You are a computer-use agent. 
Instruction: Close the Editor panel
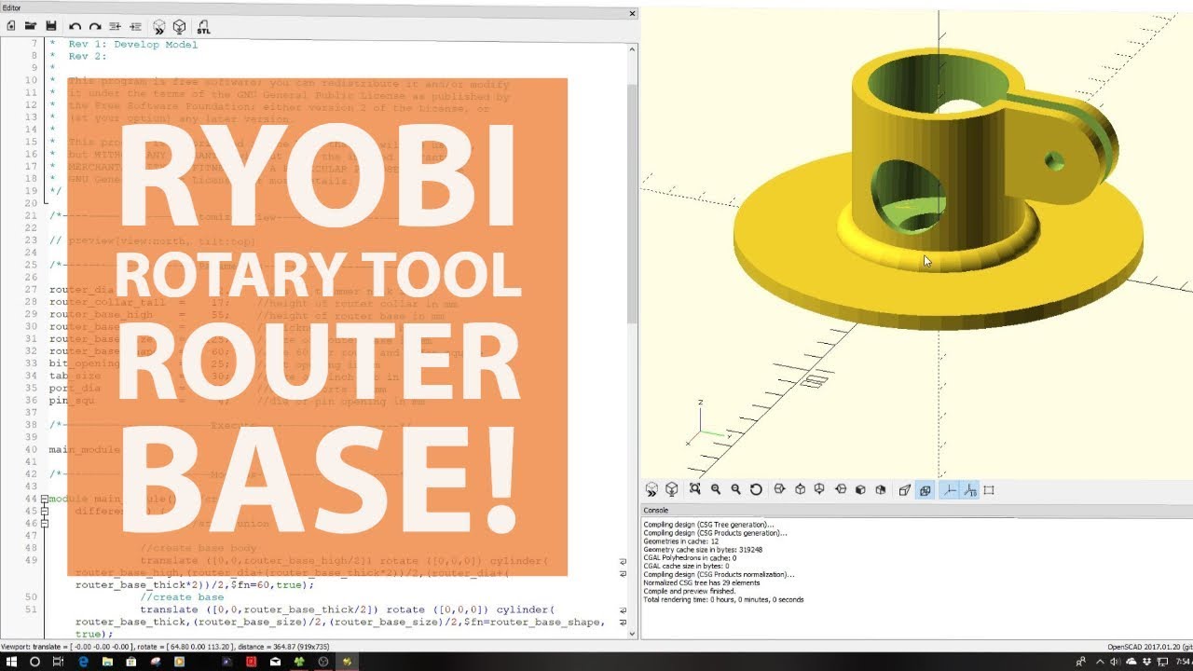(x=633, y=13)
